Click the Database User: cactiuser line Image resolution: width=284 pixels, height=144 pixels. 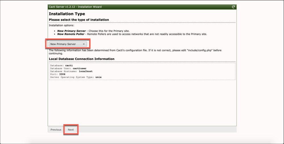68,68
